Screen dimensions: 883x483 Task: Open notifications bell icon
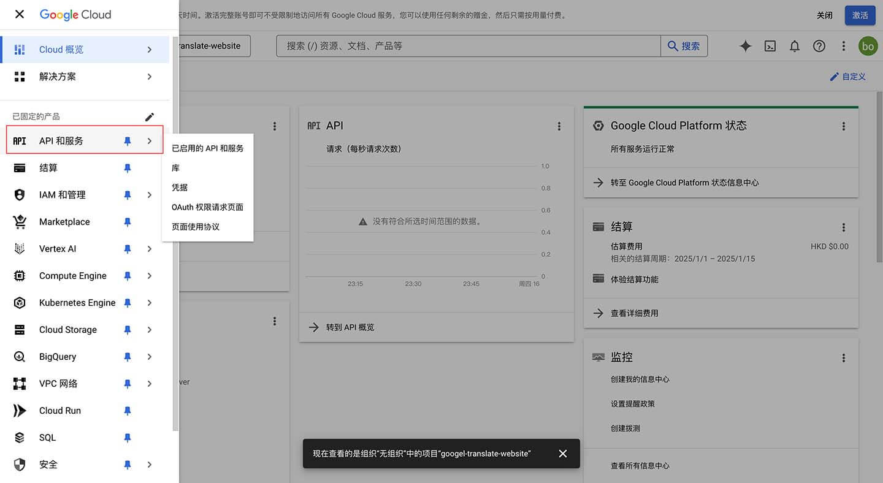point(795,46)
